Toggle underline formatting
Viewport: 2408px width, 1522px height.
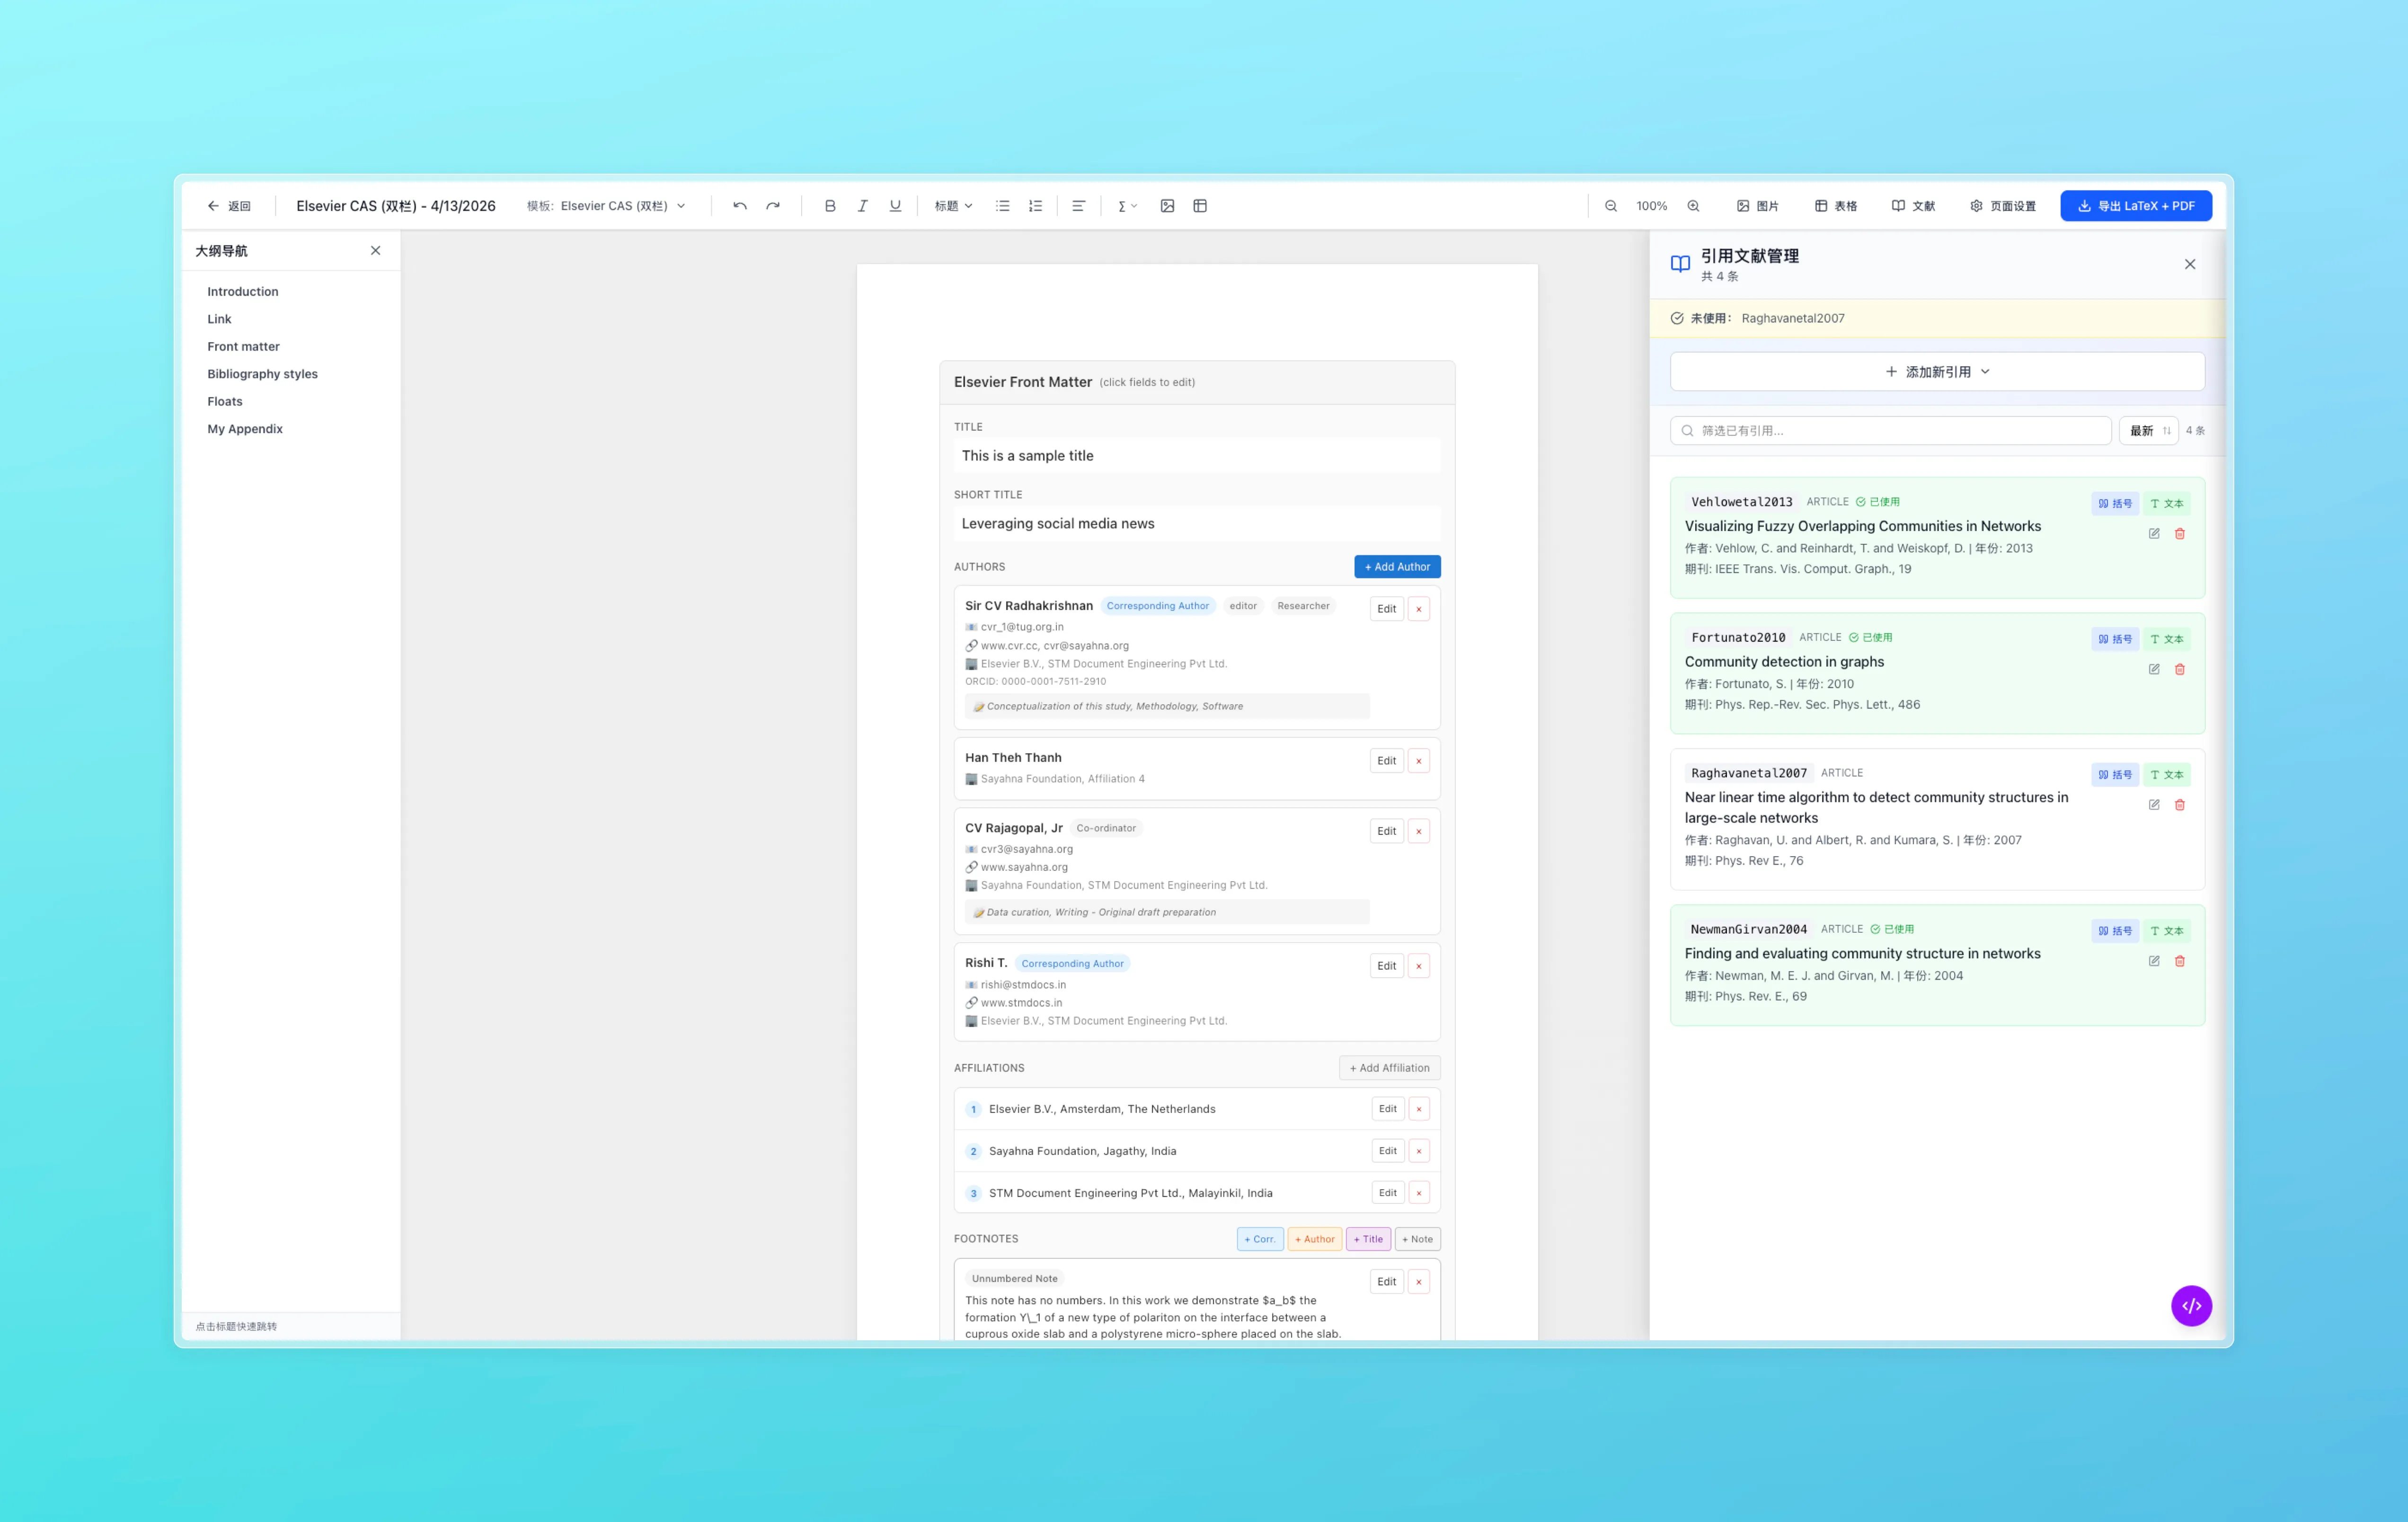[895, 206]
